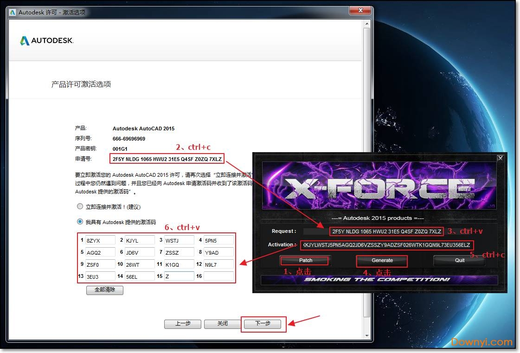Screen dimensions: 520x353
Task: Click activation code field 1 containing 8ZYX
Action: [x=100, y=240]
